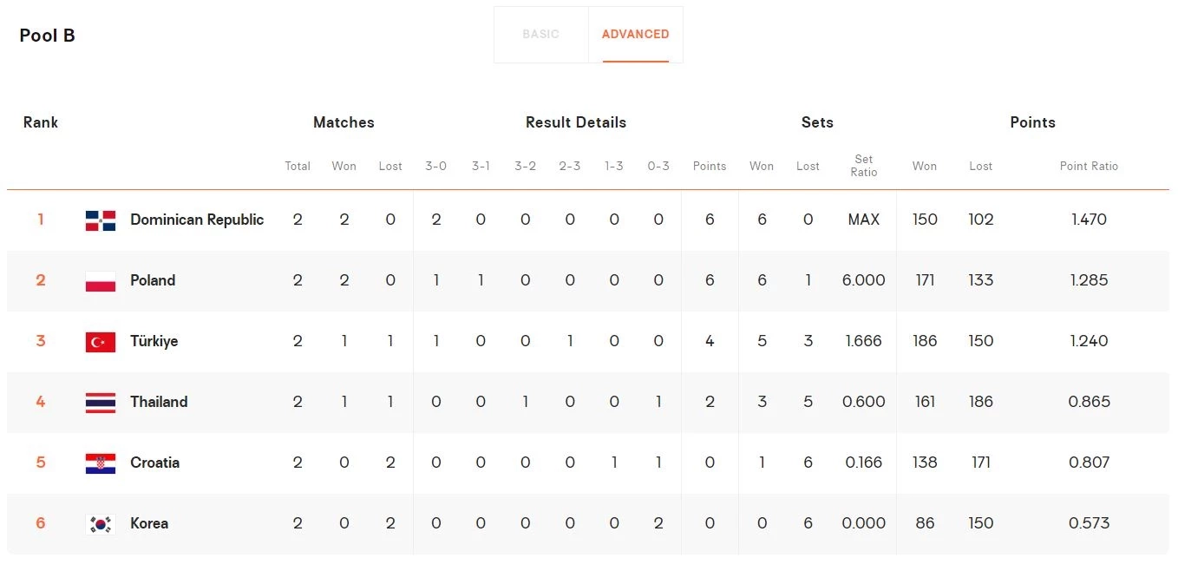Click the Pool B heading
This screenshot has height=571, width=1178.
point(48,36)
